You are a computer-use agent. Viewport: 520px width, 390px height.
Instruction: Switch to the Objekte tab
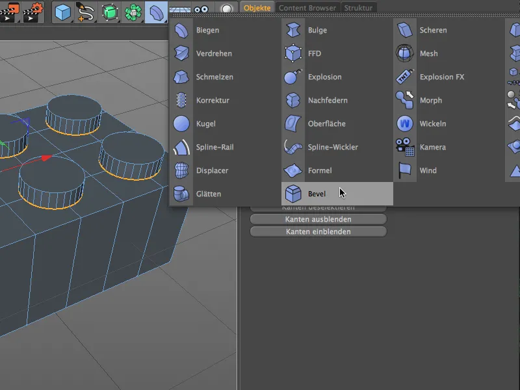pos(257,8)
